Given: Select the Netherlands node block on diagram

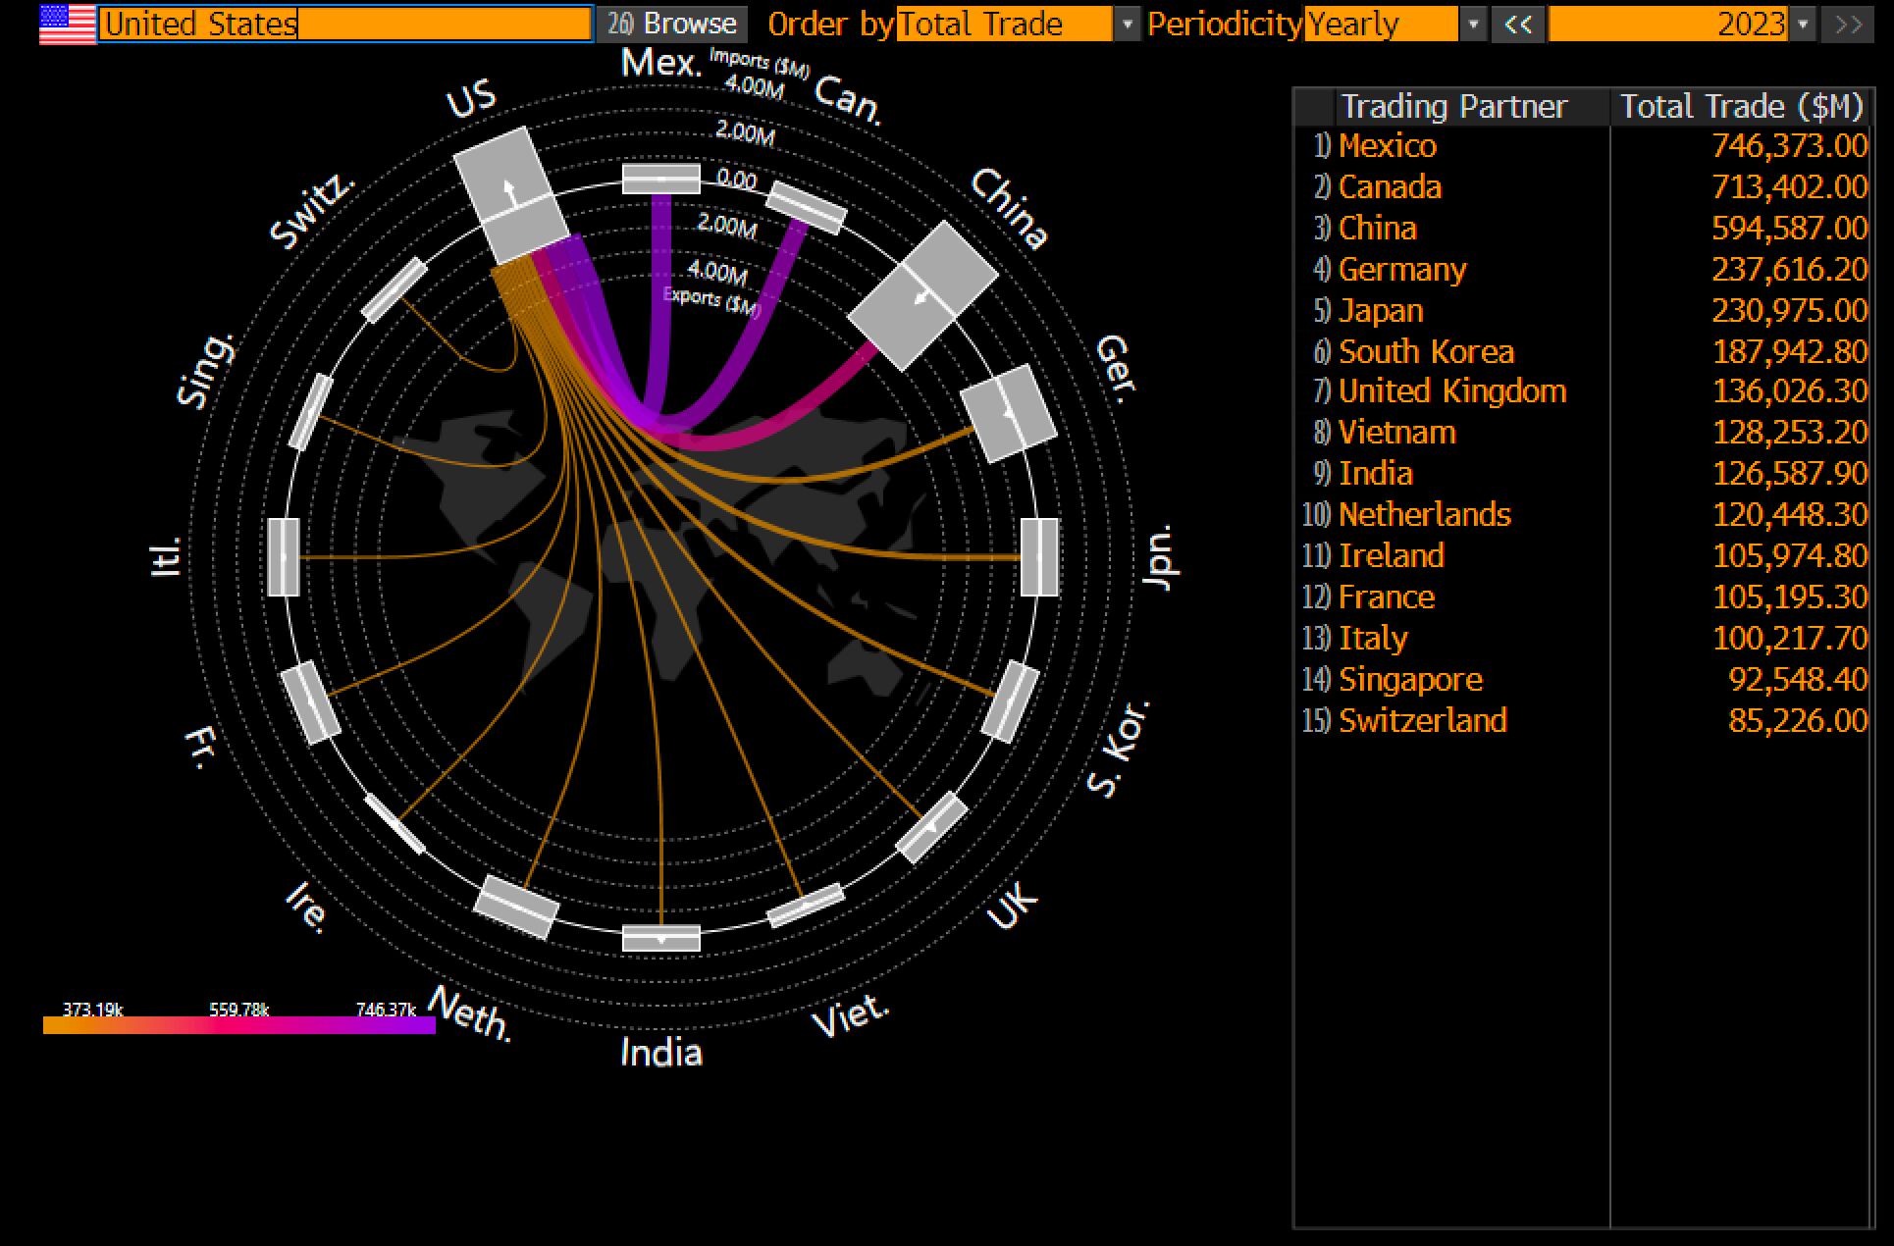Looking at the screenshot, I should tap(516, 908).
